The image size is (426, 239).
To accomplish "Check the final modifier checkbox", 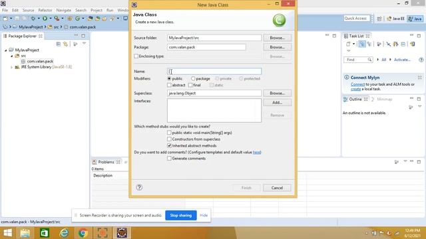I will pyautogui.click(x=190, y=85).
